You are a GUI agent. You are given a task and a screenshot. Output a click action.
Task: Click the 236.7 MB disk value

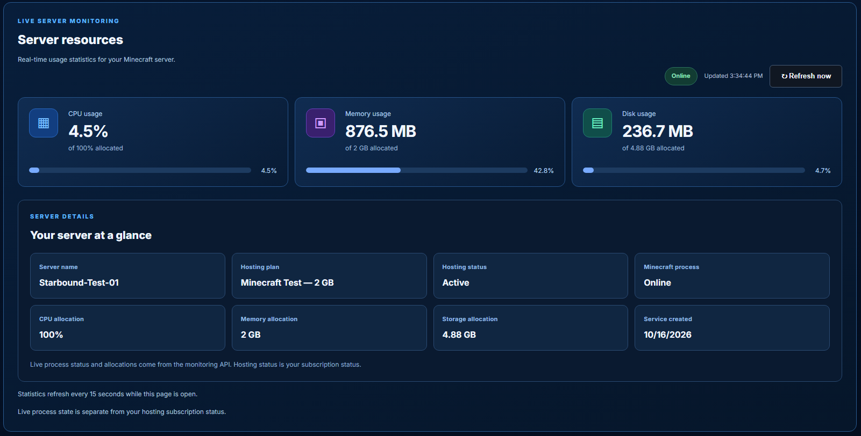tap(658, 131)
